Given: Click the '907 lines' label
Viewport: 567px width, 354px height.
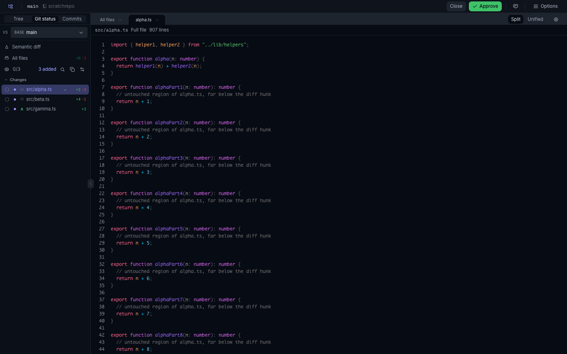Looking at the screenshot, I should pos(159,30).
